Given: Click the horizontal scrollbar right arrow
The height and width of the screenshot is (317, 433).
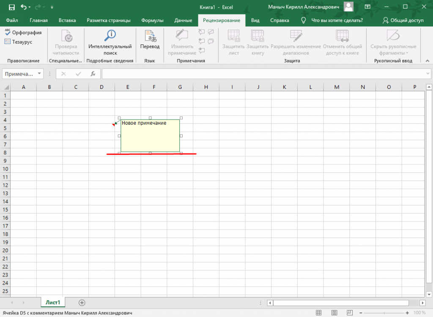Looking at the screenshot, I should tap(422, 303).
